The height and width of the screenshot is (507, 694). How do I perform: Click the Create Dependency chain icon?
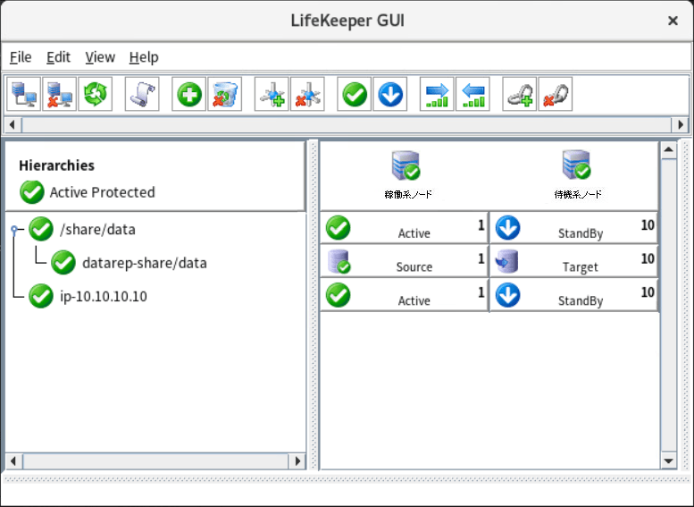pos(520,94)
